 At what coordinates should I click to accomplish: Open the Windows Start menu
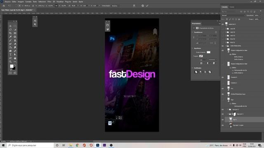click(x=3, y=145)
